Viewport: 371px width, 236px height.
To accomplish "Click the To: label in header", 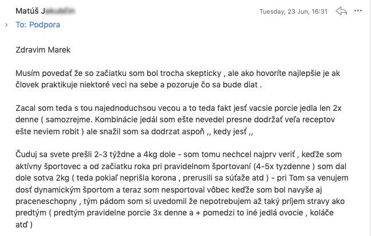I will (21, 25).
